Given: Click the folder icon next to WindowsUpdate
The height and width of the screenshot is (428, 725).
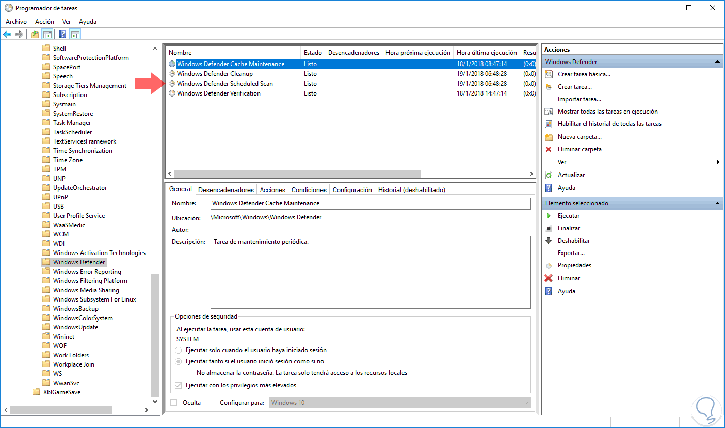Looking at the screenshot, I should click(45, 327).
